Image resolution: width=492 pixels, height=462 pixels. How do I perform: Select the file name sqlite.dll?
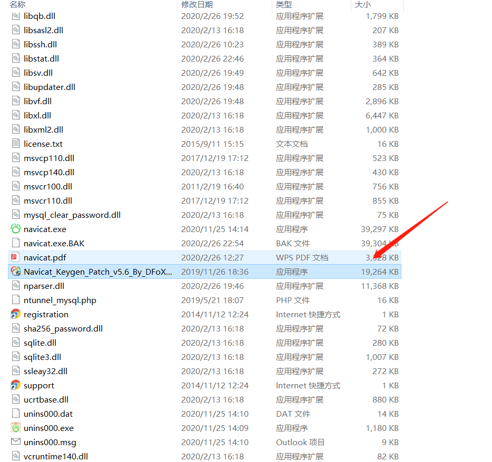[40, 343]
